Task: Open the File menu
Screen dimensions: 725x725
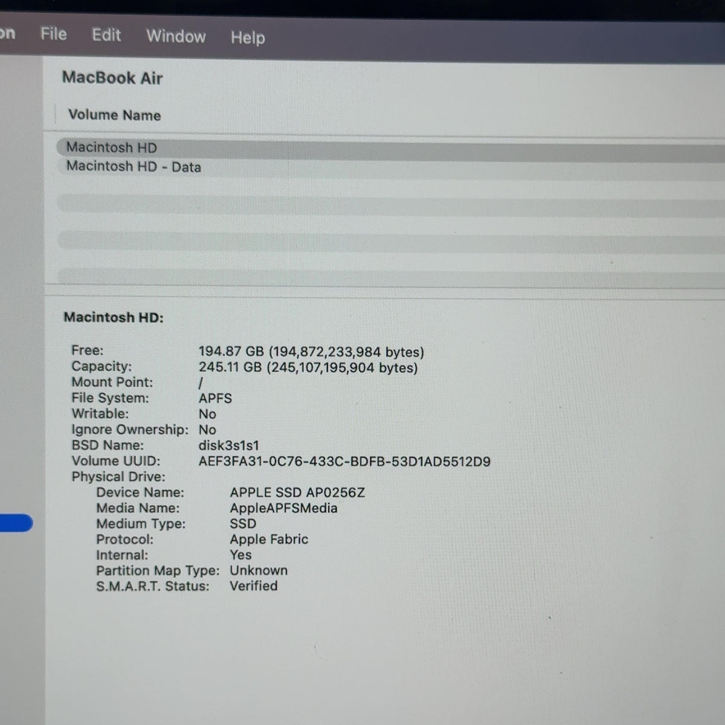Action: (x=53, y=34)
